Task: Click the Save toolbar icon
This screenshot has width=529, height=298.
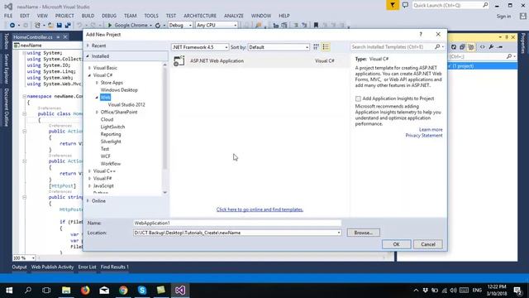Action: pyautogui.click(x=60, y=26)
